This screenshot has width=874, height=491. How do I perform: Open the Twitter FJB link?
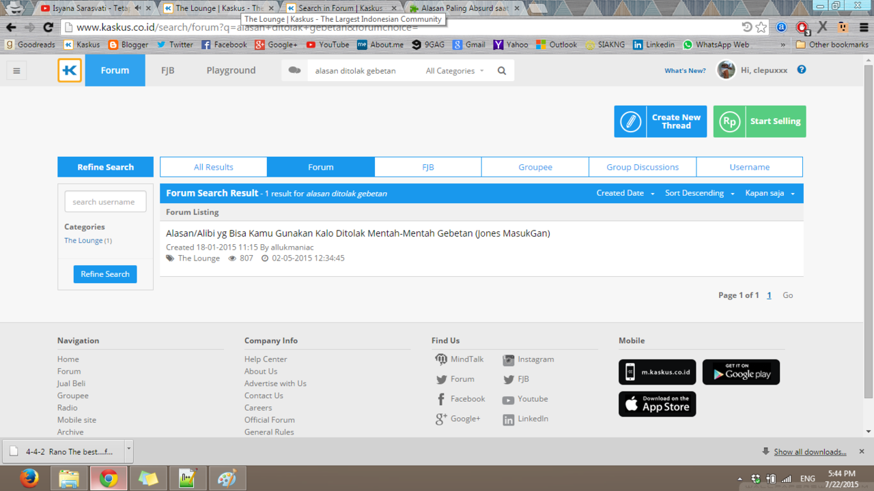tap(516, 379)
